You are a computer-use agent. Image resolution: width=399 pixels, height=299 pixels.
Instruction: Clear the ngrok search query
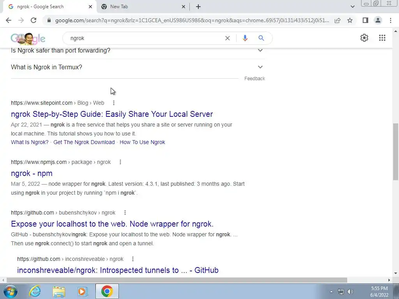(228, 38)
